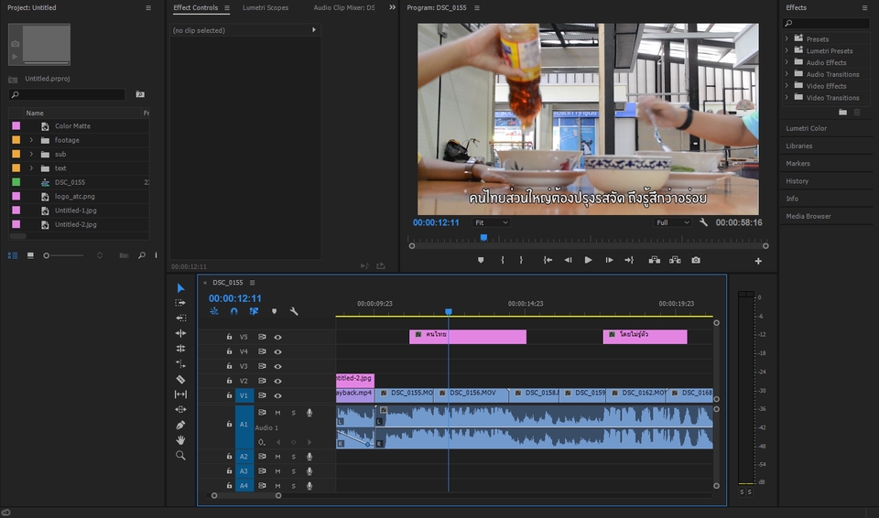The width and height of the screenshot is (879, 518).
Task: Open the Lumetri Color panel
Action: click(x=806, y=128)
